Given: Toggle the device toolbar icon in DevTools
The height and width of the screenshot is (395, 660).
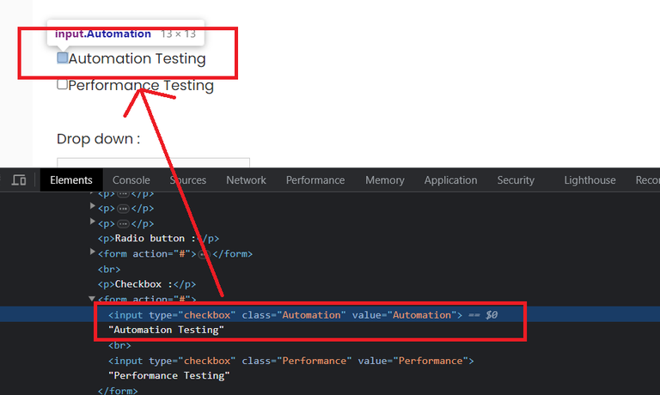Looking at the screenshot, I should (19, 180).
